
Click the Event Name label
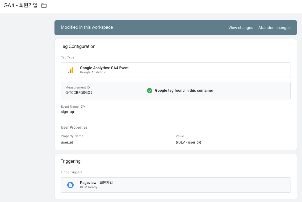tap(70, 107)
